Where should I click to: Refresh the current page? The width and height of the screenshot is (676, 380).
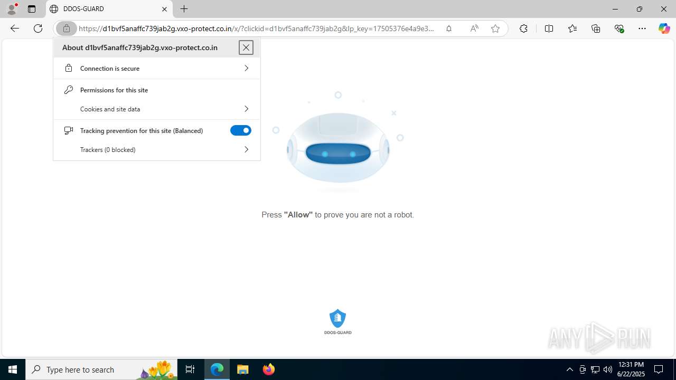38,28
